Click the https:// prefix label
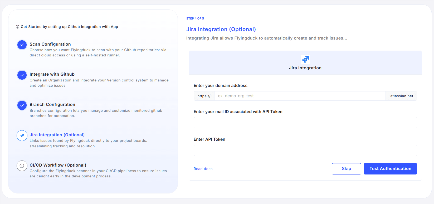The height and width of the screenshot is (204, 434). pyautogui.click(x=204, y=96)
